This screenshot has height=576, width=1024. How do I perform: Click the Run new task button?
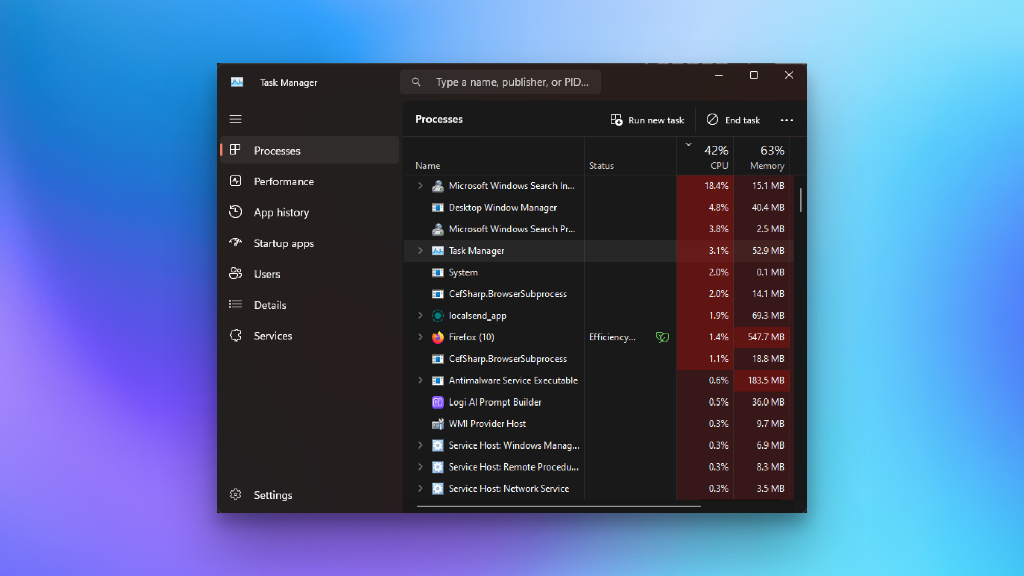647,120
